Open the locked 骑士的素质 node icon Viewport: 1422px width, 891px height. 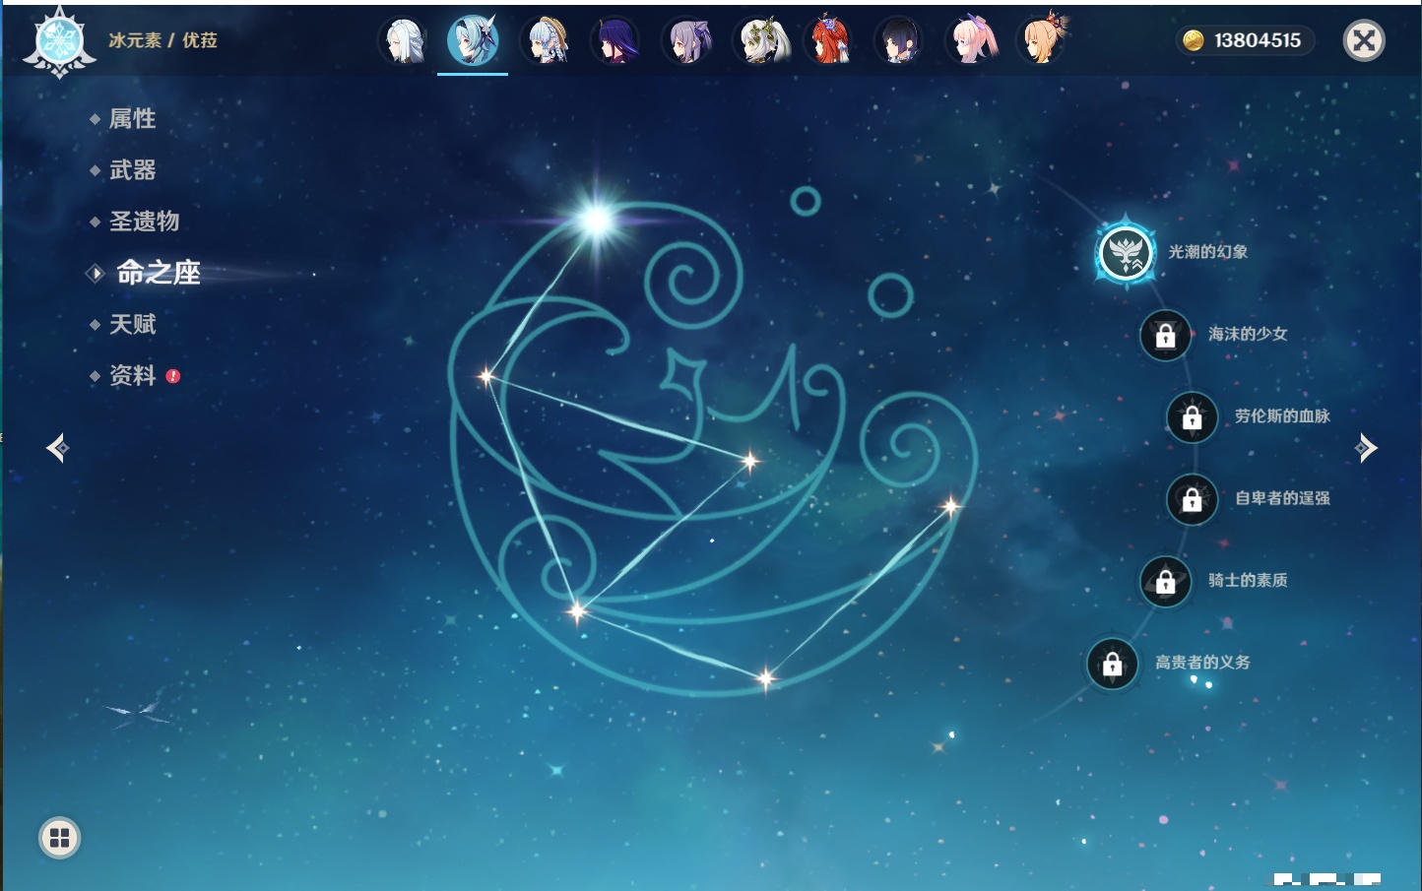pos(1166,582)
